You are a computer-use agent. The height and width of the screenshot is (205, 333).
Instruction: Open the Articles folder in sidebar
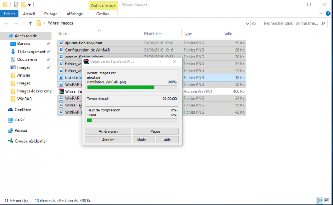click(24, 75)
